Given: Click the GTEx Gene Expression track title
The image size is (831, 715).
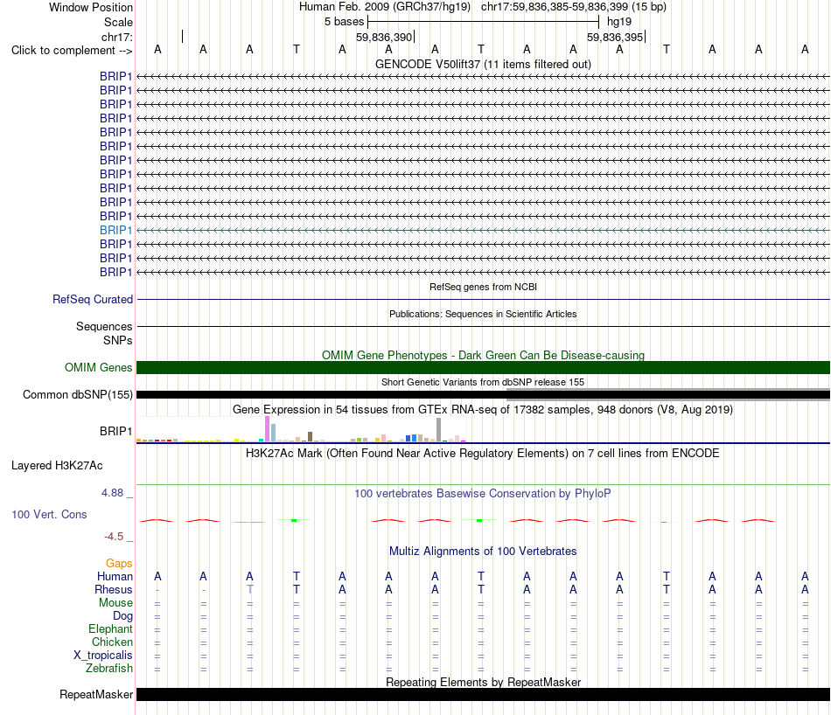Looking at the screenshot, I should click(x=483, y=409).
